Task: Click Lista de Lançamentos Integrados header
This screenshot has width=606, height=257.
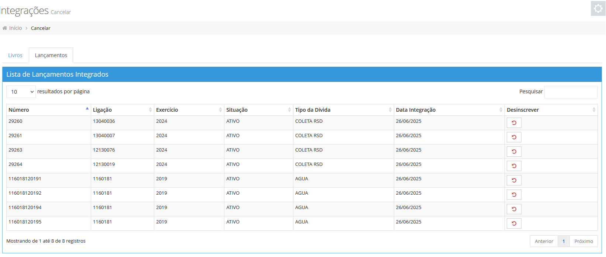Action: click(x=57, y=74)
